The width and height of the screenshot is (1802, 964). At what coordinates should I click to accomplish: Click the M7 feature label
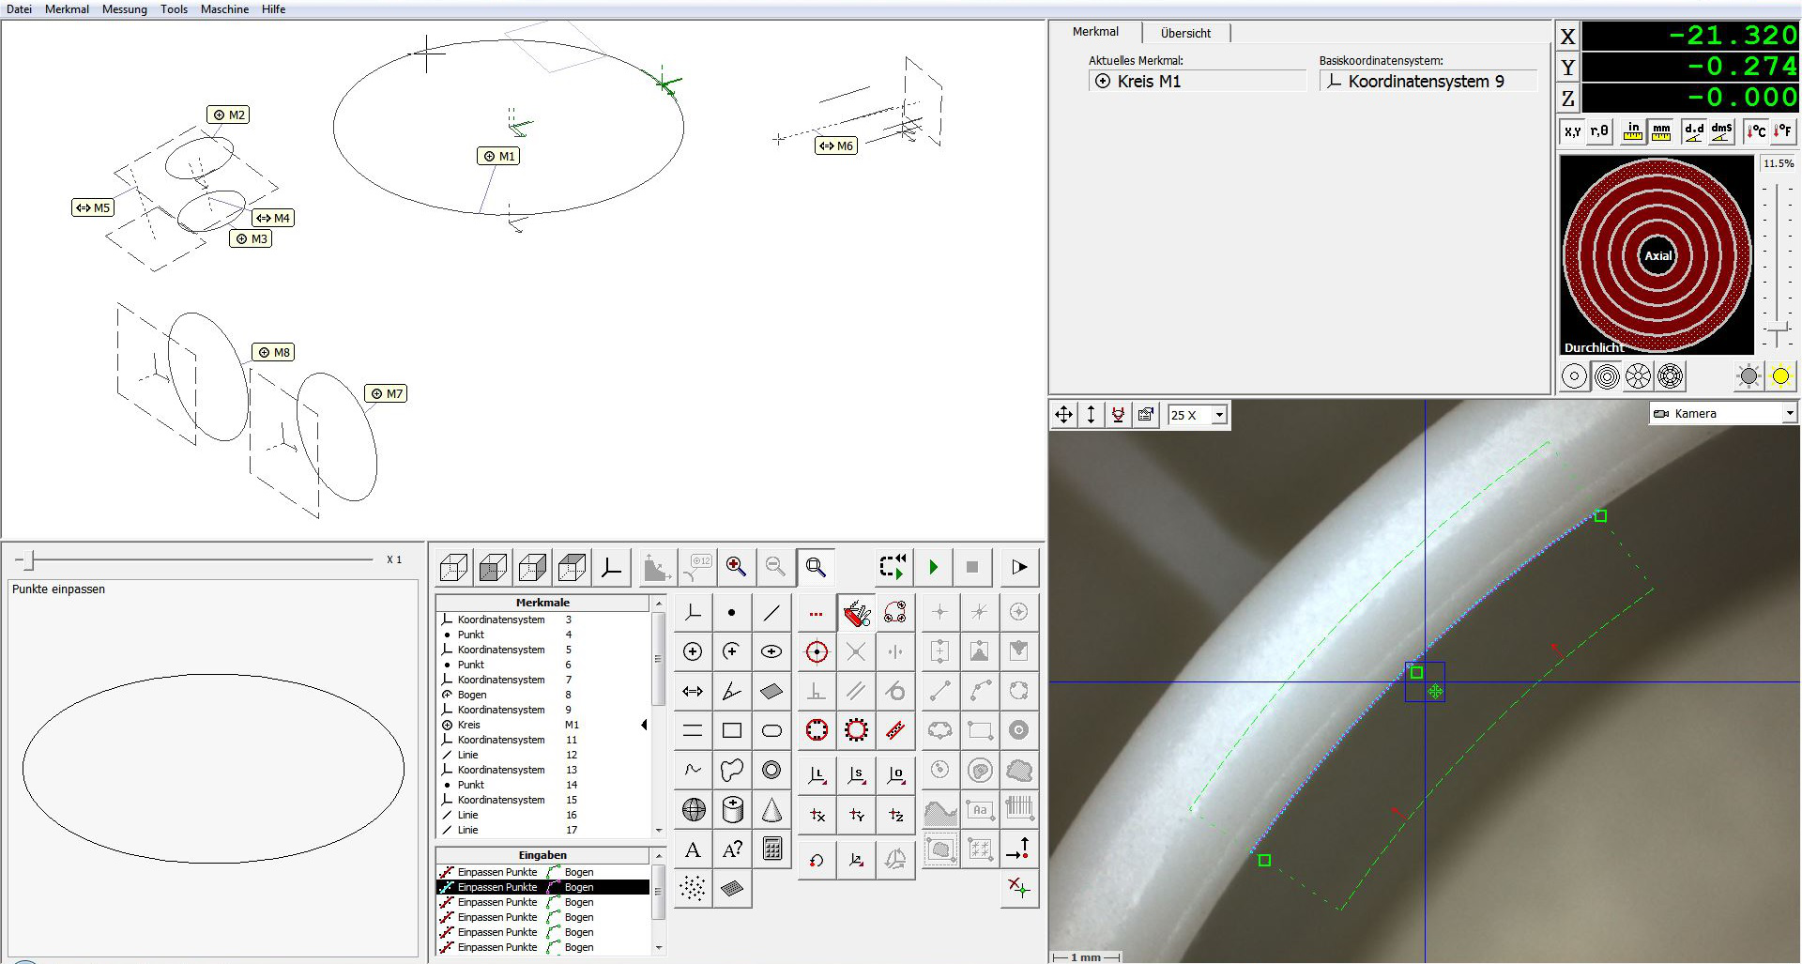click(386, 394)
